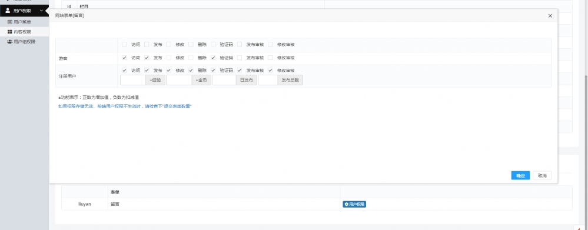Check header row's 修改审核 checkbox
This screenshot has height=230, width=588.
270,45
